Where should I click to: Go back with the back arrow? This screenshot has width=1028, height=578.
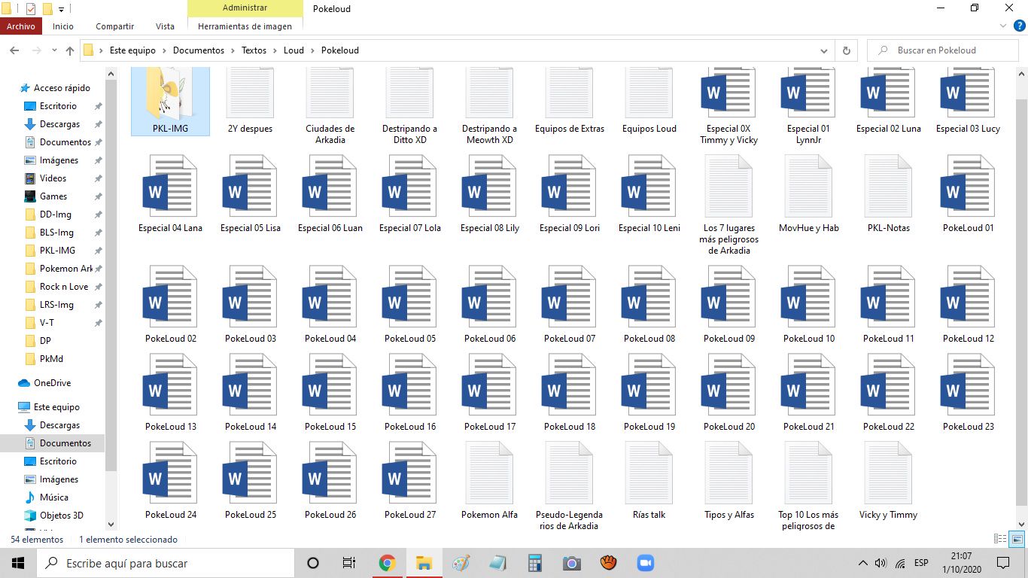pos(14,50)
